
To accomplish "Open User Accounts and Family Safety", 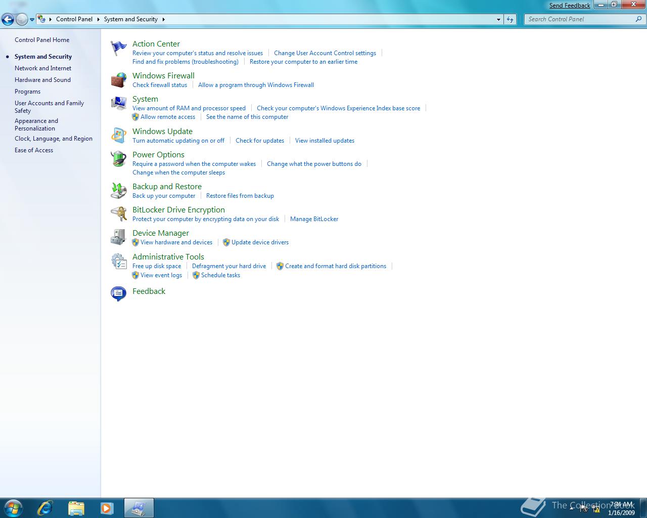I will point(49,107).
